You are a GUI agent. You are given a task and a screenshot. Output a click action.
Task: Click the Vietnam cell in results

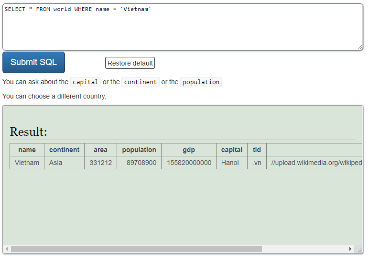(x=27, y=163)
